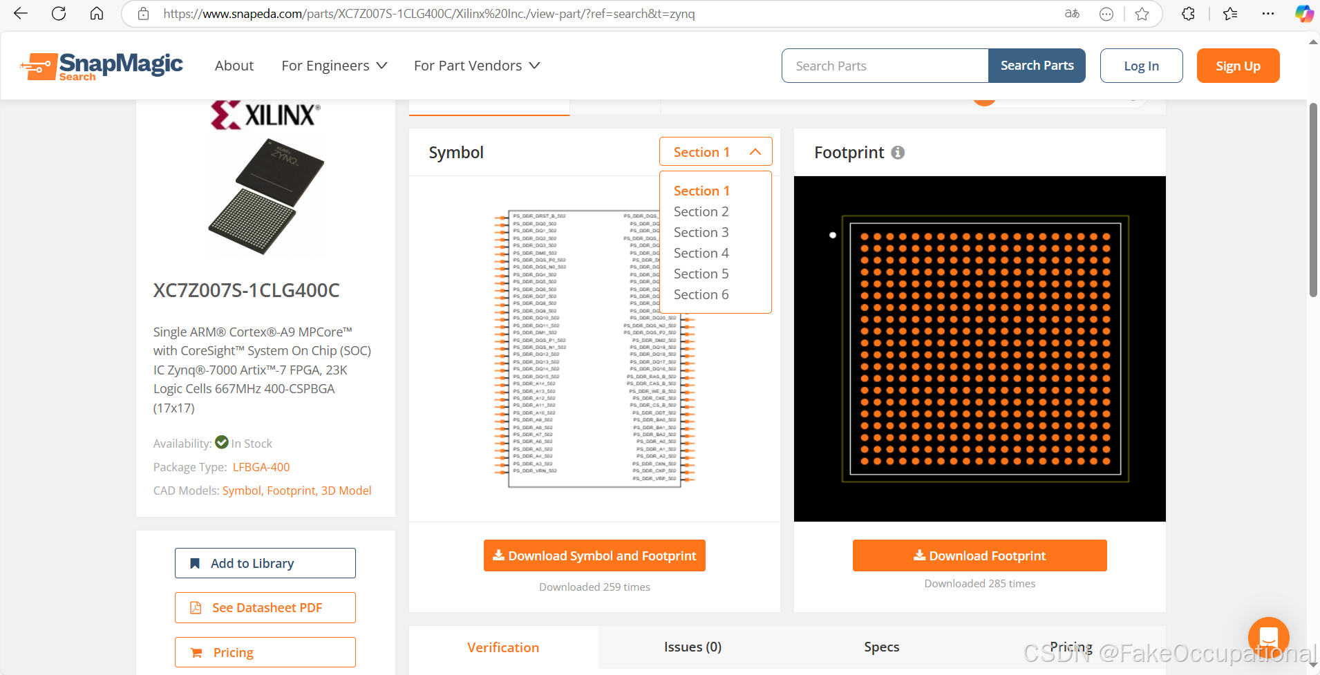This screenshot has width=1320, height=675.
Task: Click Download Symbol and Footprint button
Action: 594,555
